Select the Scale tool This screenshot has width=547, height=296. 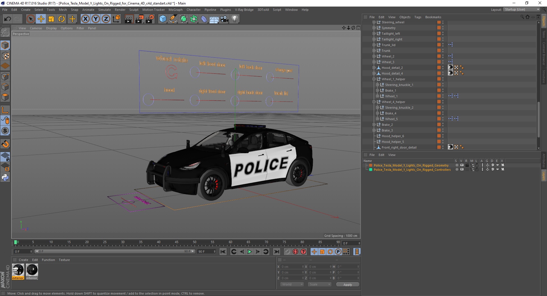click(51, 19)
